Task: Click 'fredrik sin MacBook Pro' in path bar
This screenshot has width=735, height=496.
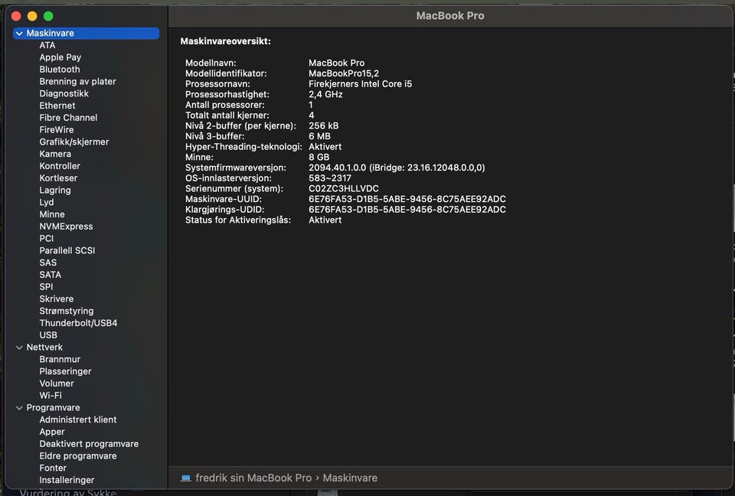Action: [x=253, y=478]
